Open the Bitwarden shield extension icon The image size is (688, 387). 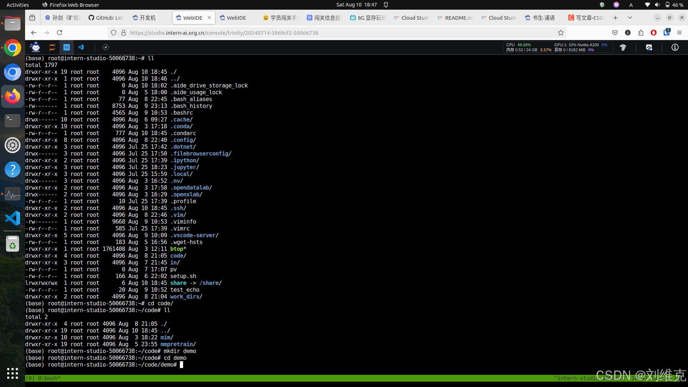click(x=666, y=32)
